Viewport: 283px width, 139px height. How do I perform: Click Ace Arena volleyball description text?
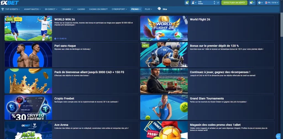91,128
